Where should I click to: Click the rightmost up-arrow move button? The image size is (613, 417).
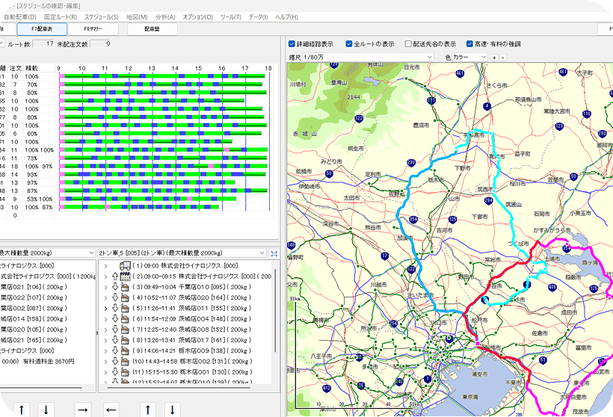coord(148,410)
